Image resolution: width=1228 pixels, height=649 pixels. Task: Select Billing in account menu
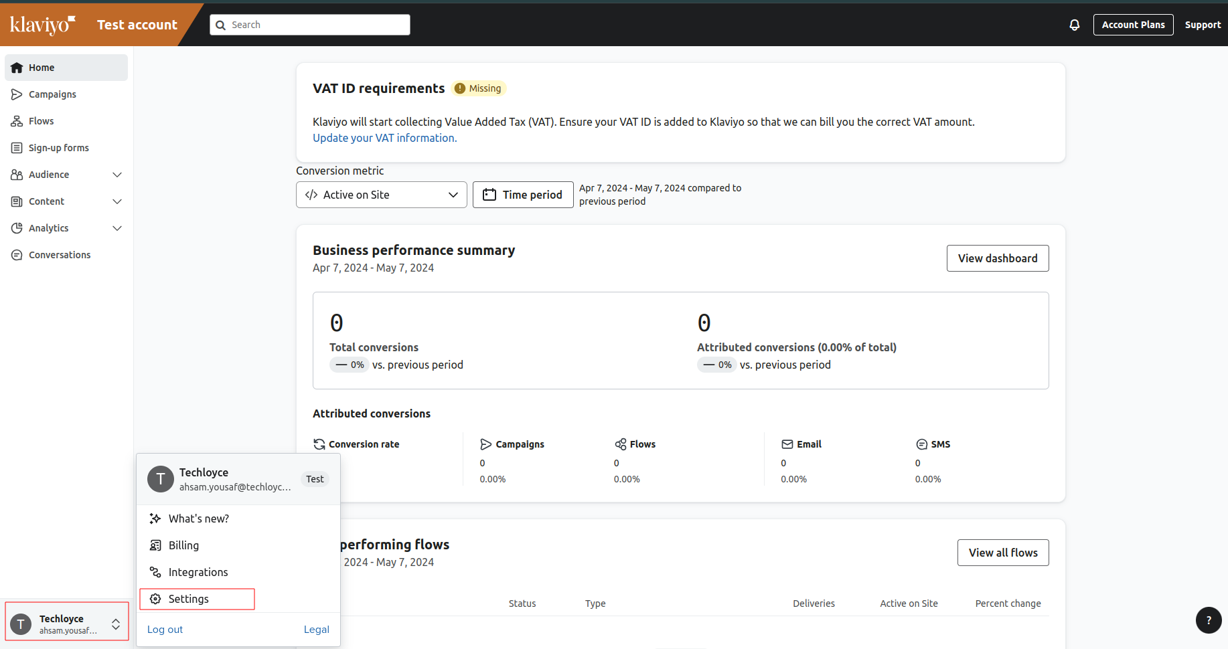tap(238, 545)
